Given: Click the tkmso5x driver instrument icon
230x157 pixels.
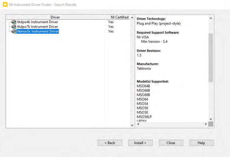Looking at the screenshot, I should (x=14, y=31).
